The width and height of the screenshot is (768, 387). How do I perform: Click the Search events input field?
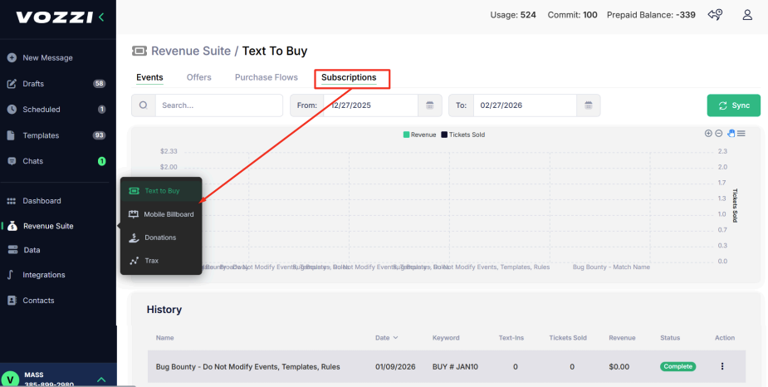(x=218, y=105)
